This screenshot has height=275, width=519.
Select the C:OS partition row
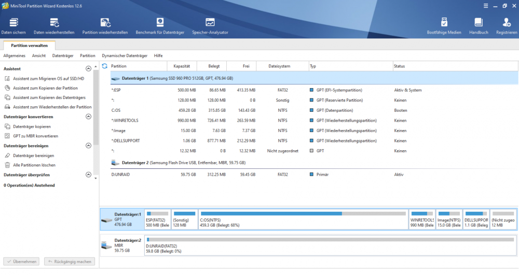pyautogui.click(x=314, y=110)
